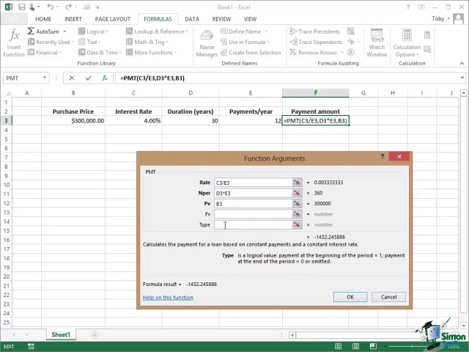Open the Watch Window
This screenshot has height=352, width=469.
click(377, 43)
